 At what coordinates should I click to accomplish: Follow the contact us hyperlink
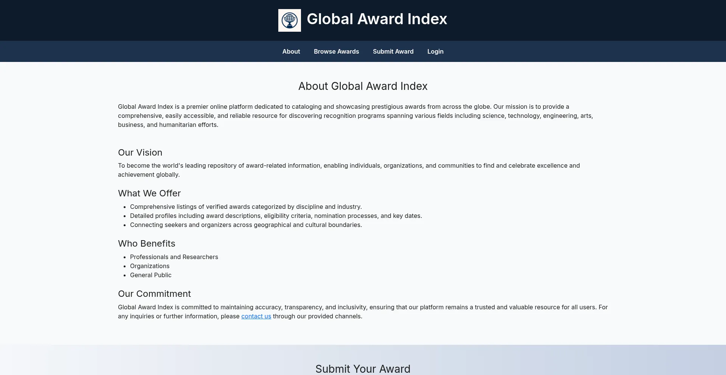click(256, 316)
